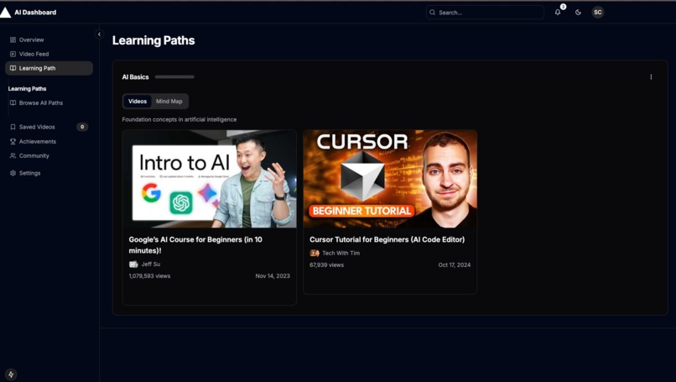Collapse the sidebar with the chevron button
Viewport: 676px width, 382px height.
coord(99,34)
